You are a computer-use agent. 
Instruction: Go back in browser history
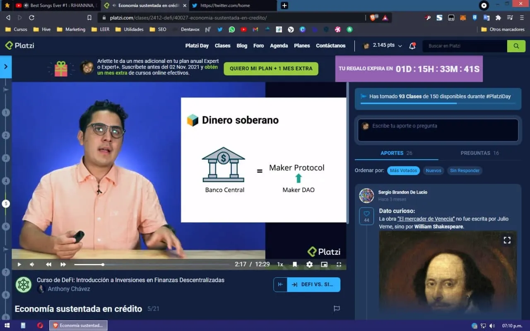click(8, 18)
